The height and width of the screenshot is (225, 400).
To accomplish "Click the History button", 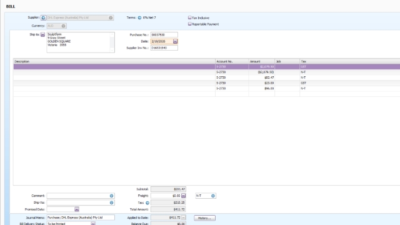I will coord(204,218).
